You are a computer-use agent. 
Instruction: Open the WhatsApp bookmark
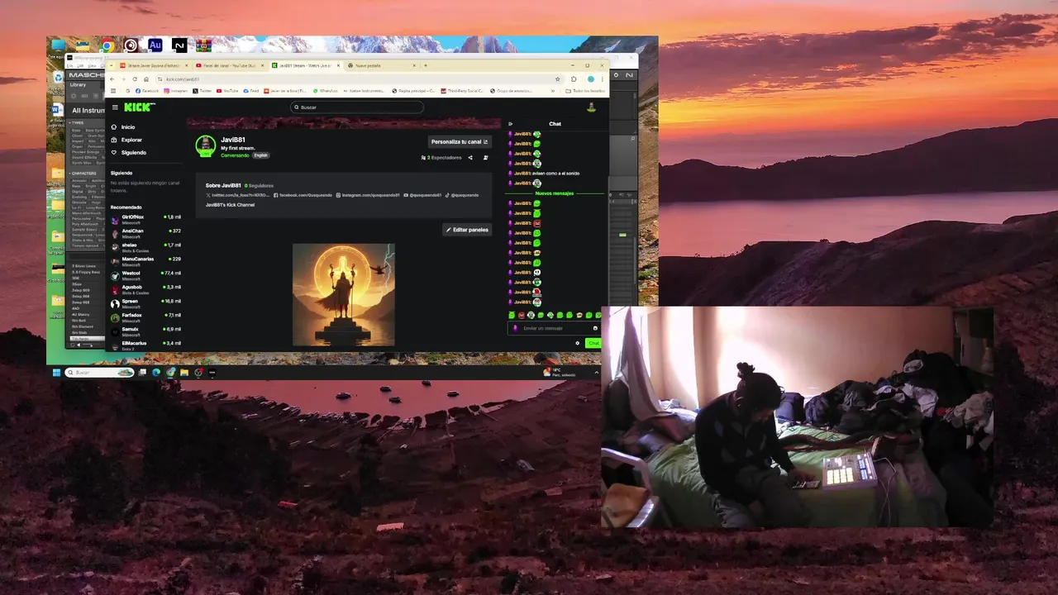(x=325, y=91)
